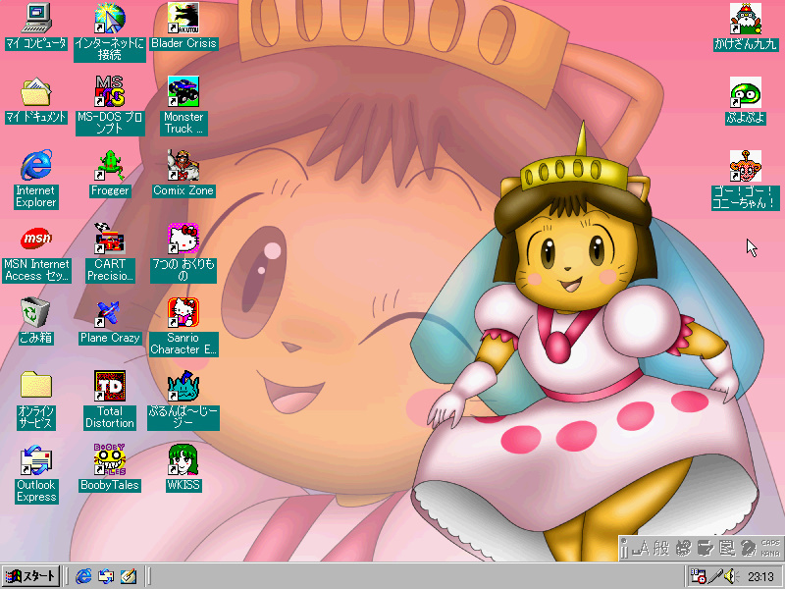Open the スタート menu button
This screenshot has width=785, height=589.
click(31, 576)
